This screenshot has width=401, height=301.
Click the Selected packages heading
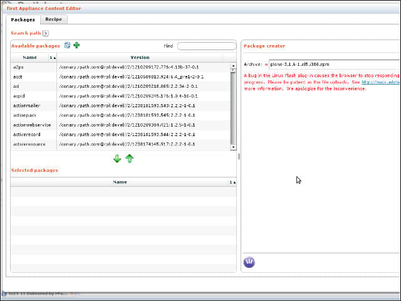pyautogui.click(x=34, y=171)
